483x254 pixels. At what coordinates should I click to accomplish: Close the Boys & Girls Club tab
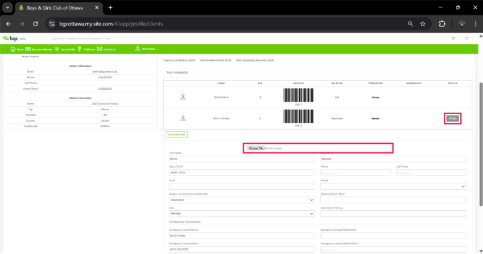(x=97, y=8)
